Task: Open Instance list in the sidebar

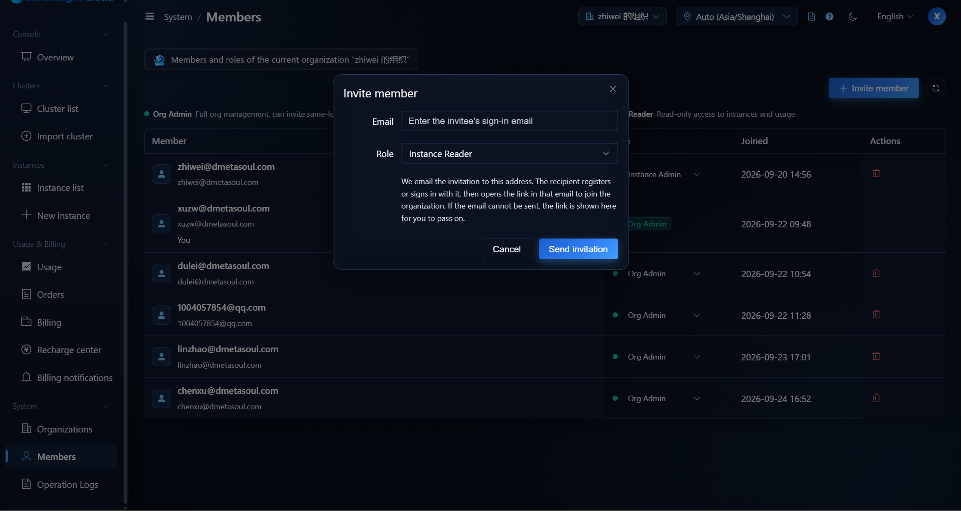Action: 61,188
